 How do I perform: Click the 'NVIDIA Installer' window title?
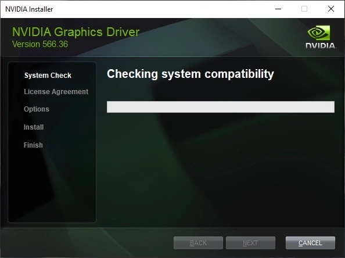click(x=29, y=9)
